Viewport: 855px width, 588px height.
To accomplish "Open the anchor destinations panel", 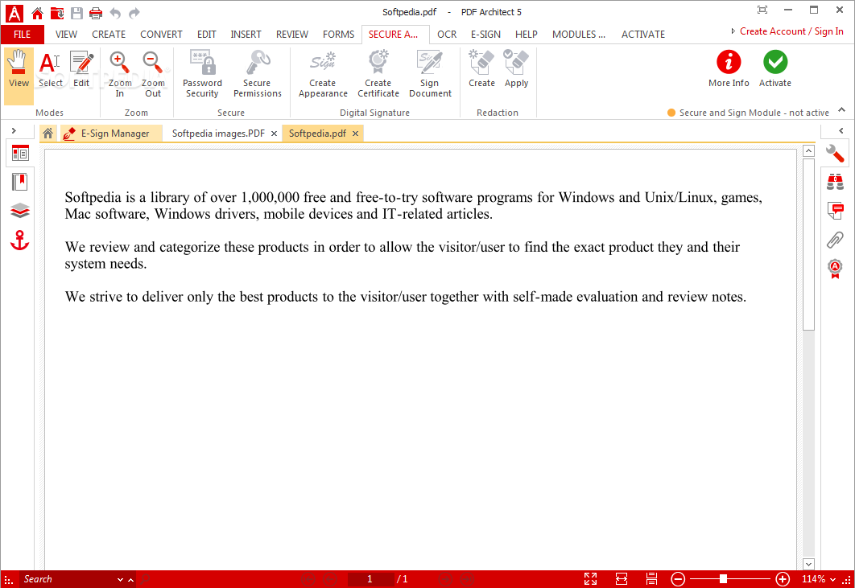I will (20, 241).
